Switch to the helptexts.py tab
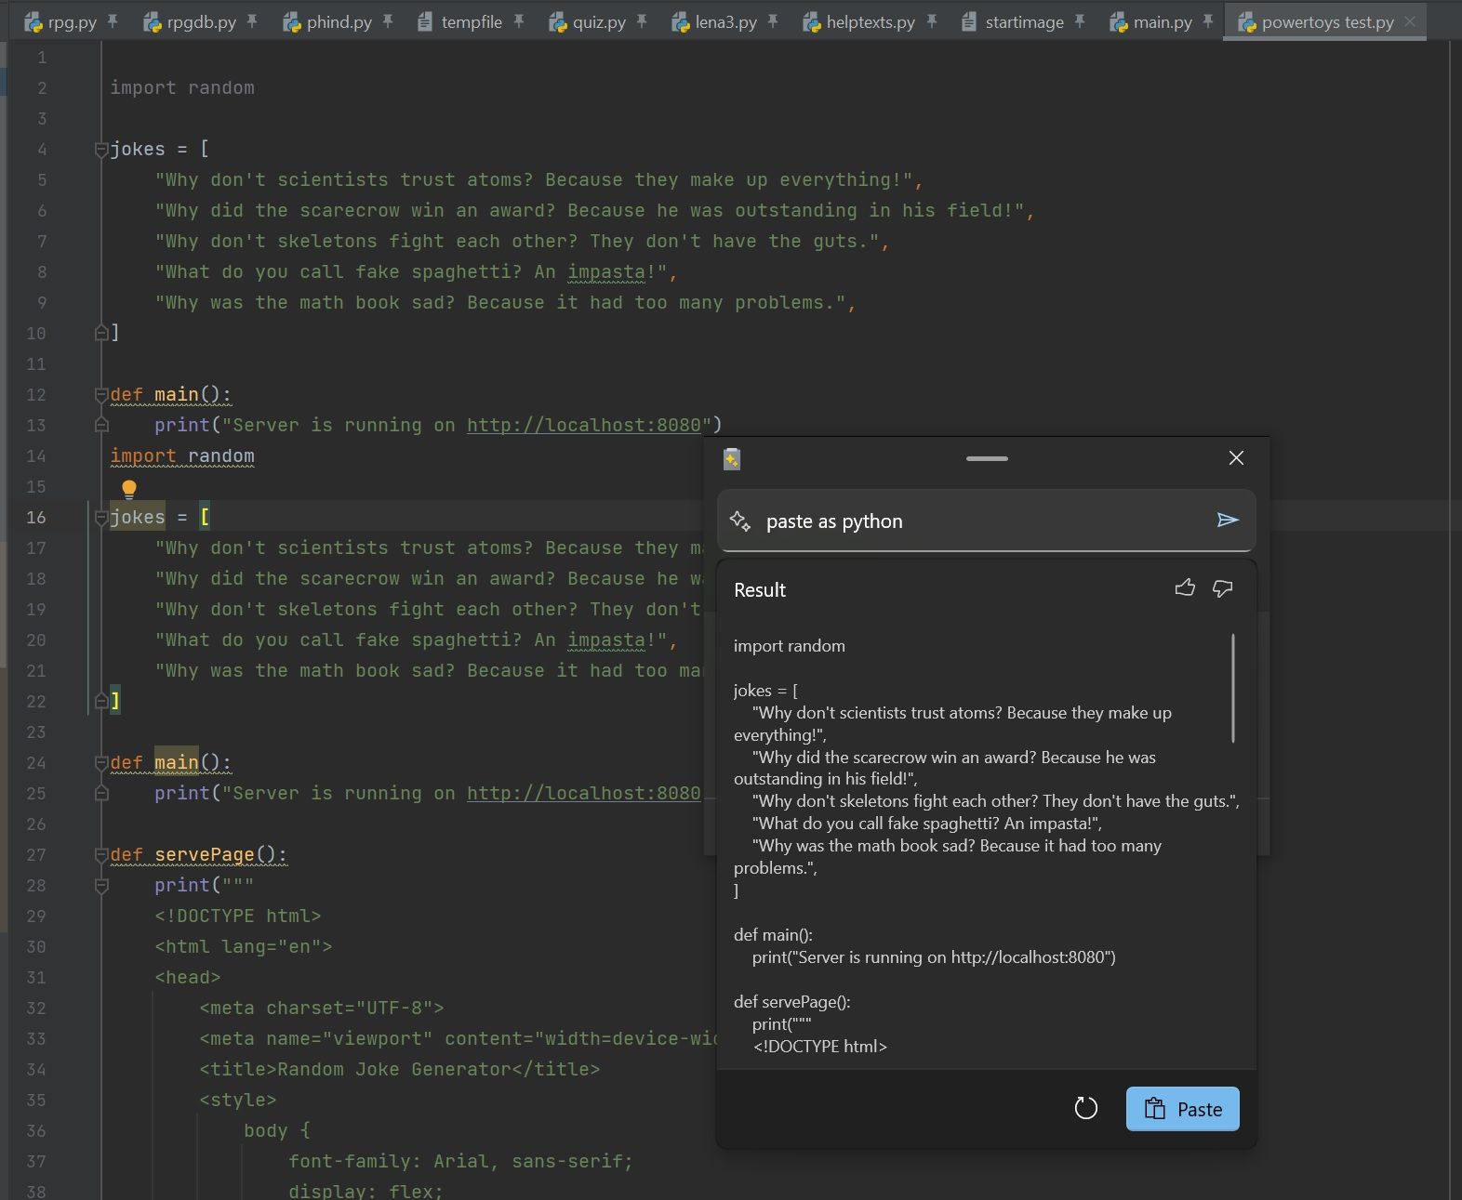The width and height of the screenshot is (1462, 1200). pos(870,22)
